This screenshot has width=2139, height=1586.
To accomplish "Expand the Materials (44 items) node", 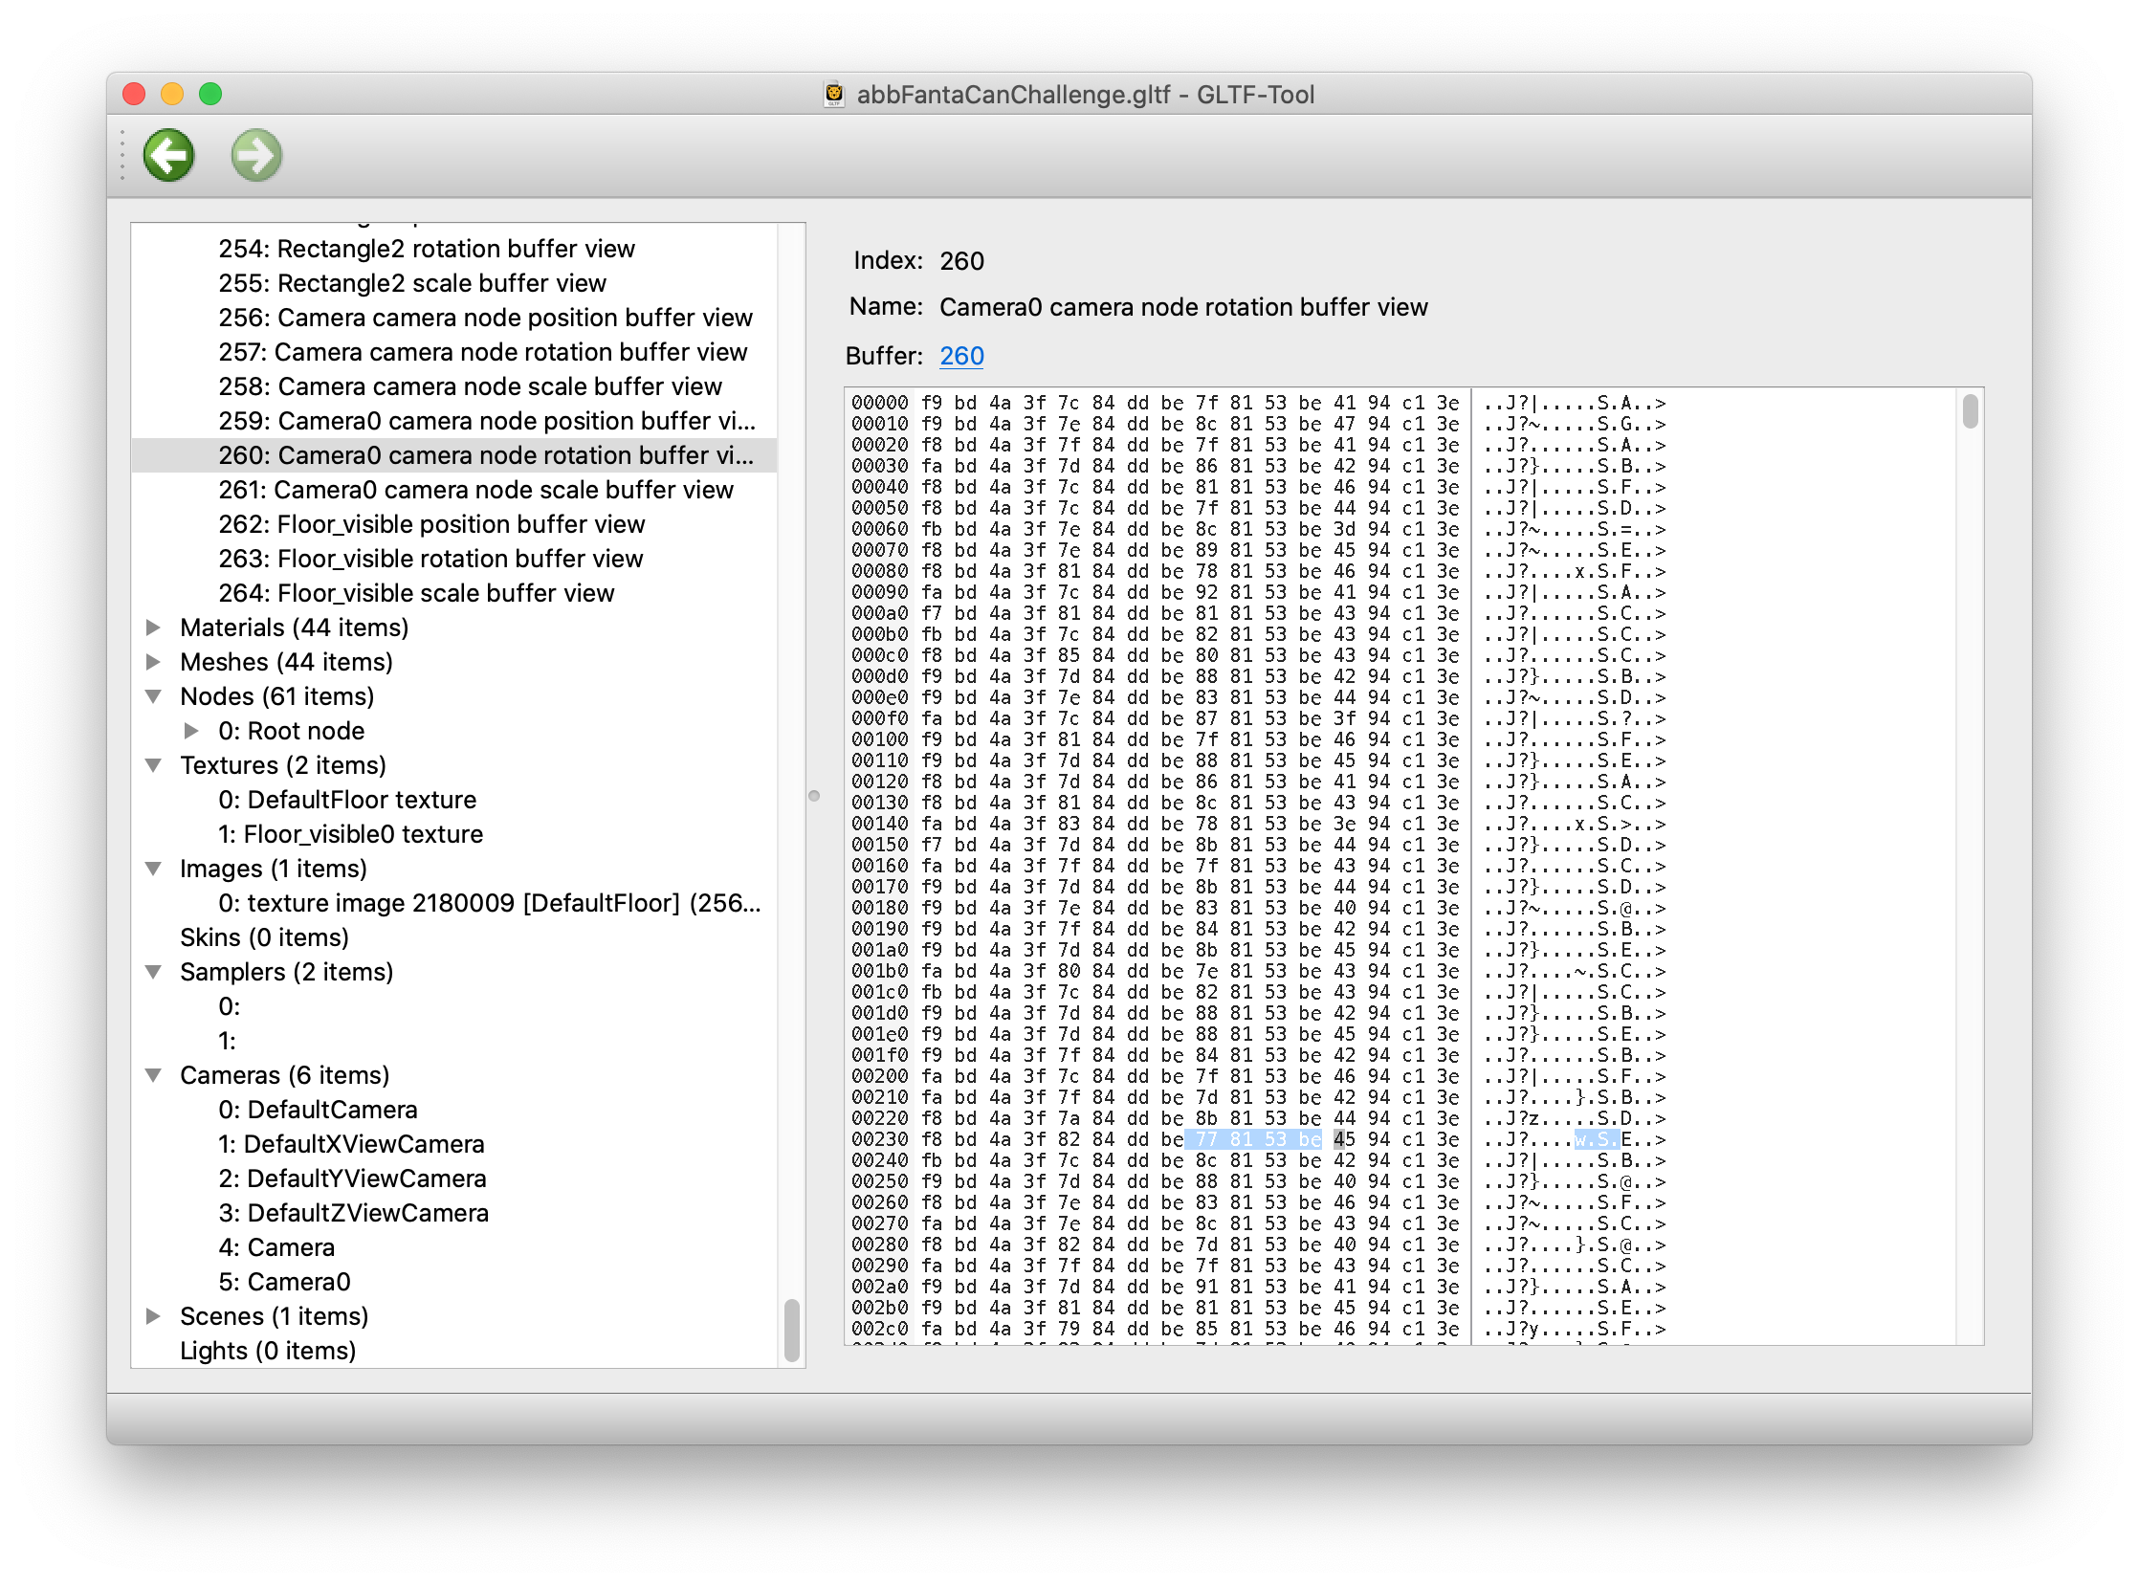I will [154, 628].
